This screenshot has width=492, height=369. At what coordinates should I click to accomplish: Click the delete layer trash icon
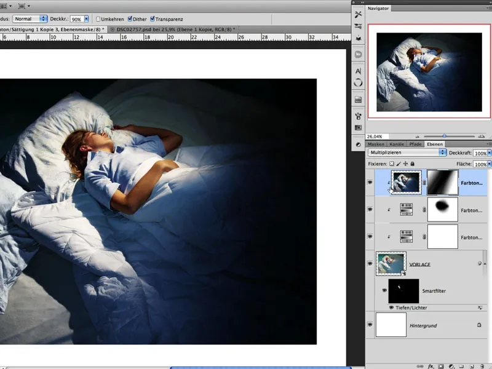point(482,365)
